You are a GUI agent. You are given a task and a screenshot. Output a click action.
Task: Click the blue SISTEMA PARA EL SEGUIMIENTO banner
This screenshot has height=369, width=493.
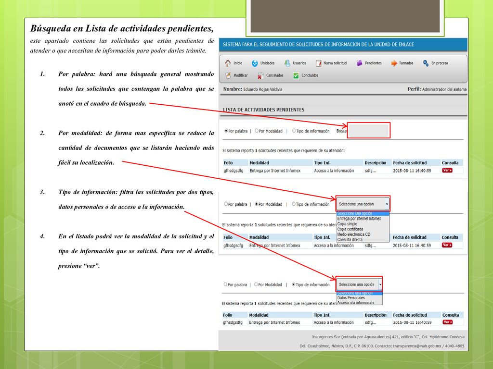point(343,45)
